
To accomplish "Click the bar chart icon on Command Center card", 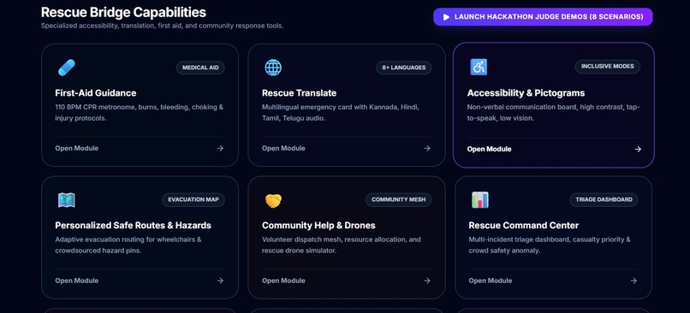I will [x=479, y=200].
